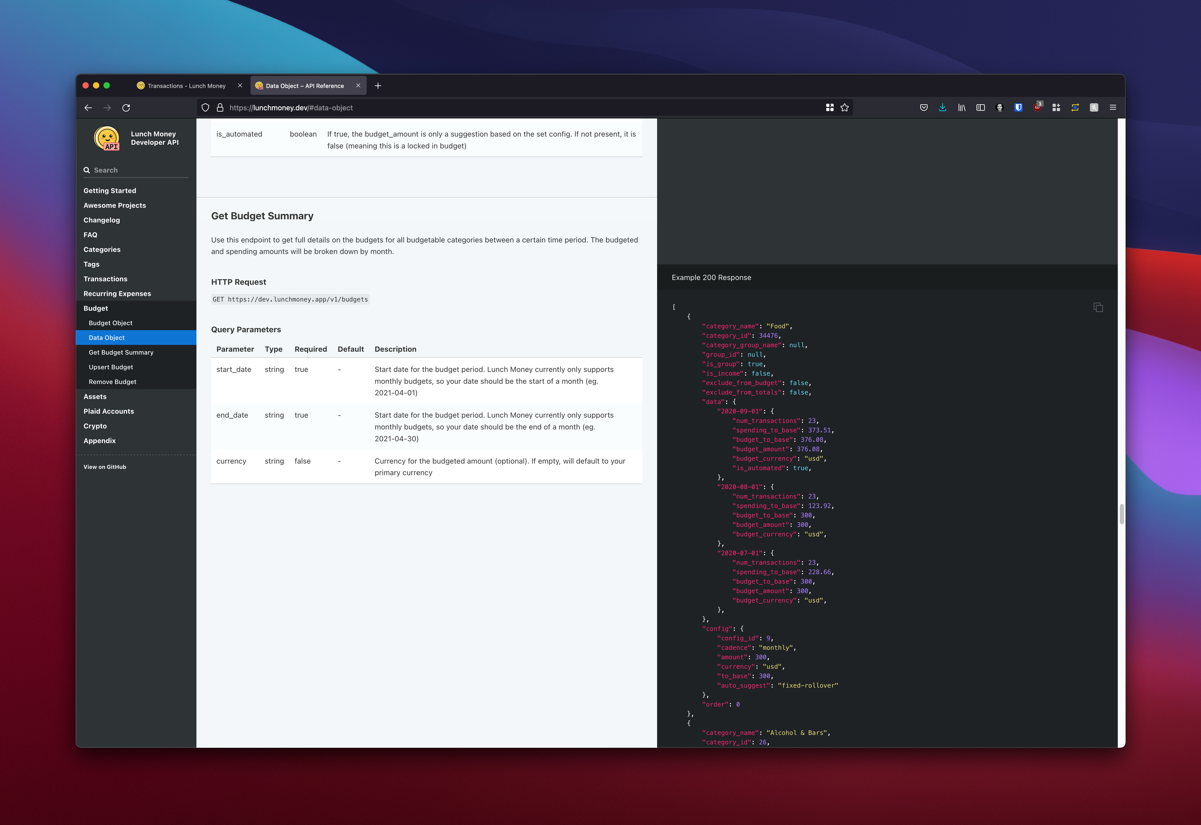Click the HTTP Request heading
The height and width of the screenshot is (825, 1201).
tap(239, 282)
